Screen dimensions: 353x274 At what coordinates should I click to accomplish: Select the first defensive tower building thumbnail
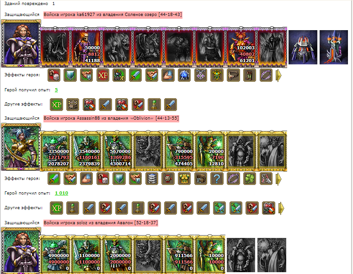[x=303, y=47]
